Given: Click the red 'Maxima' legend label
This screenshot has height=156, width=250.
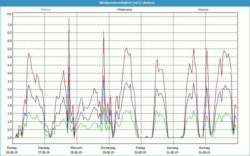Looking at the screenshot, I should pos(203,10).
